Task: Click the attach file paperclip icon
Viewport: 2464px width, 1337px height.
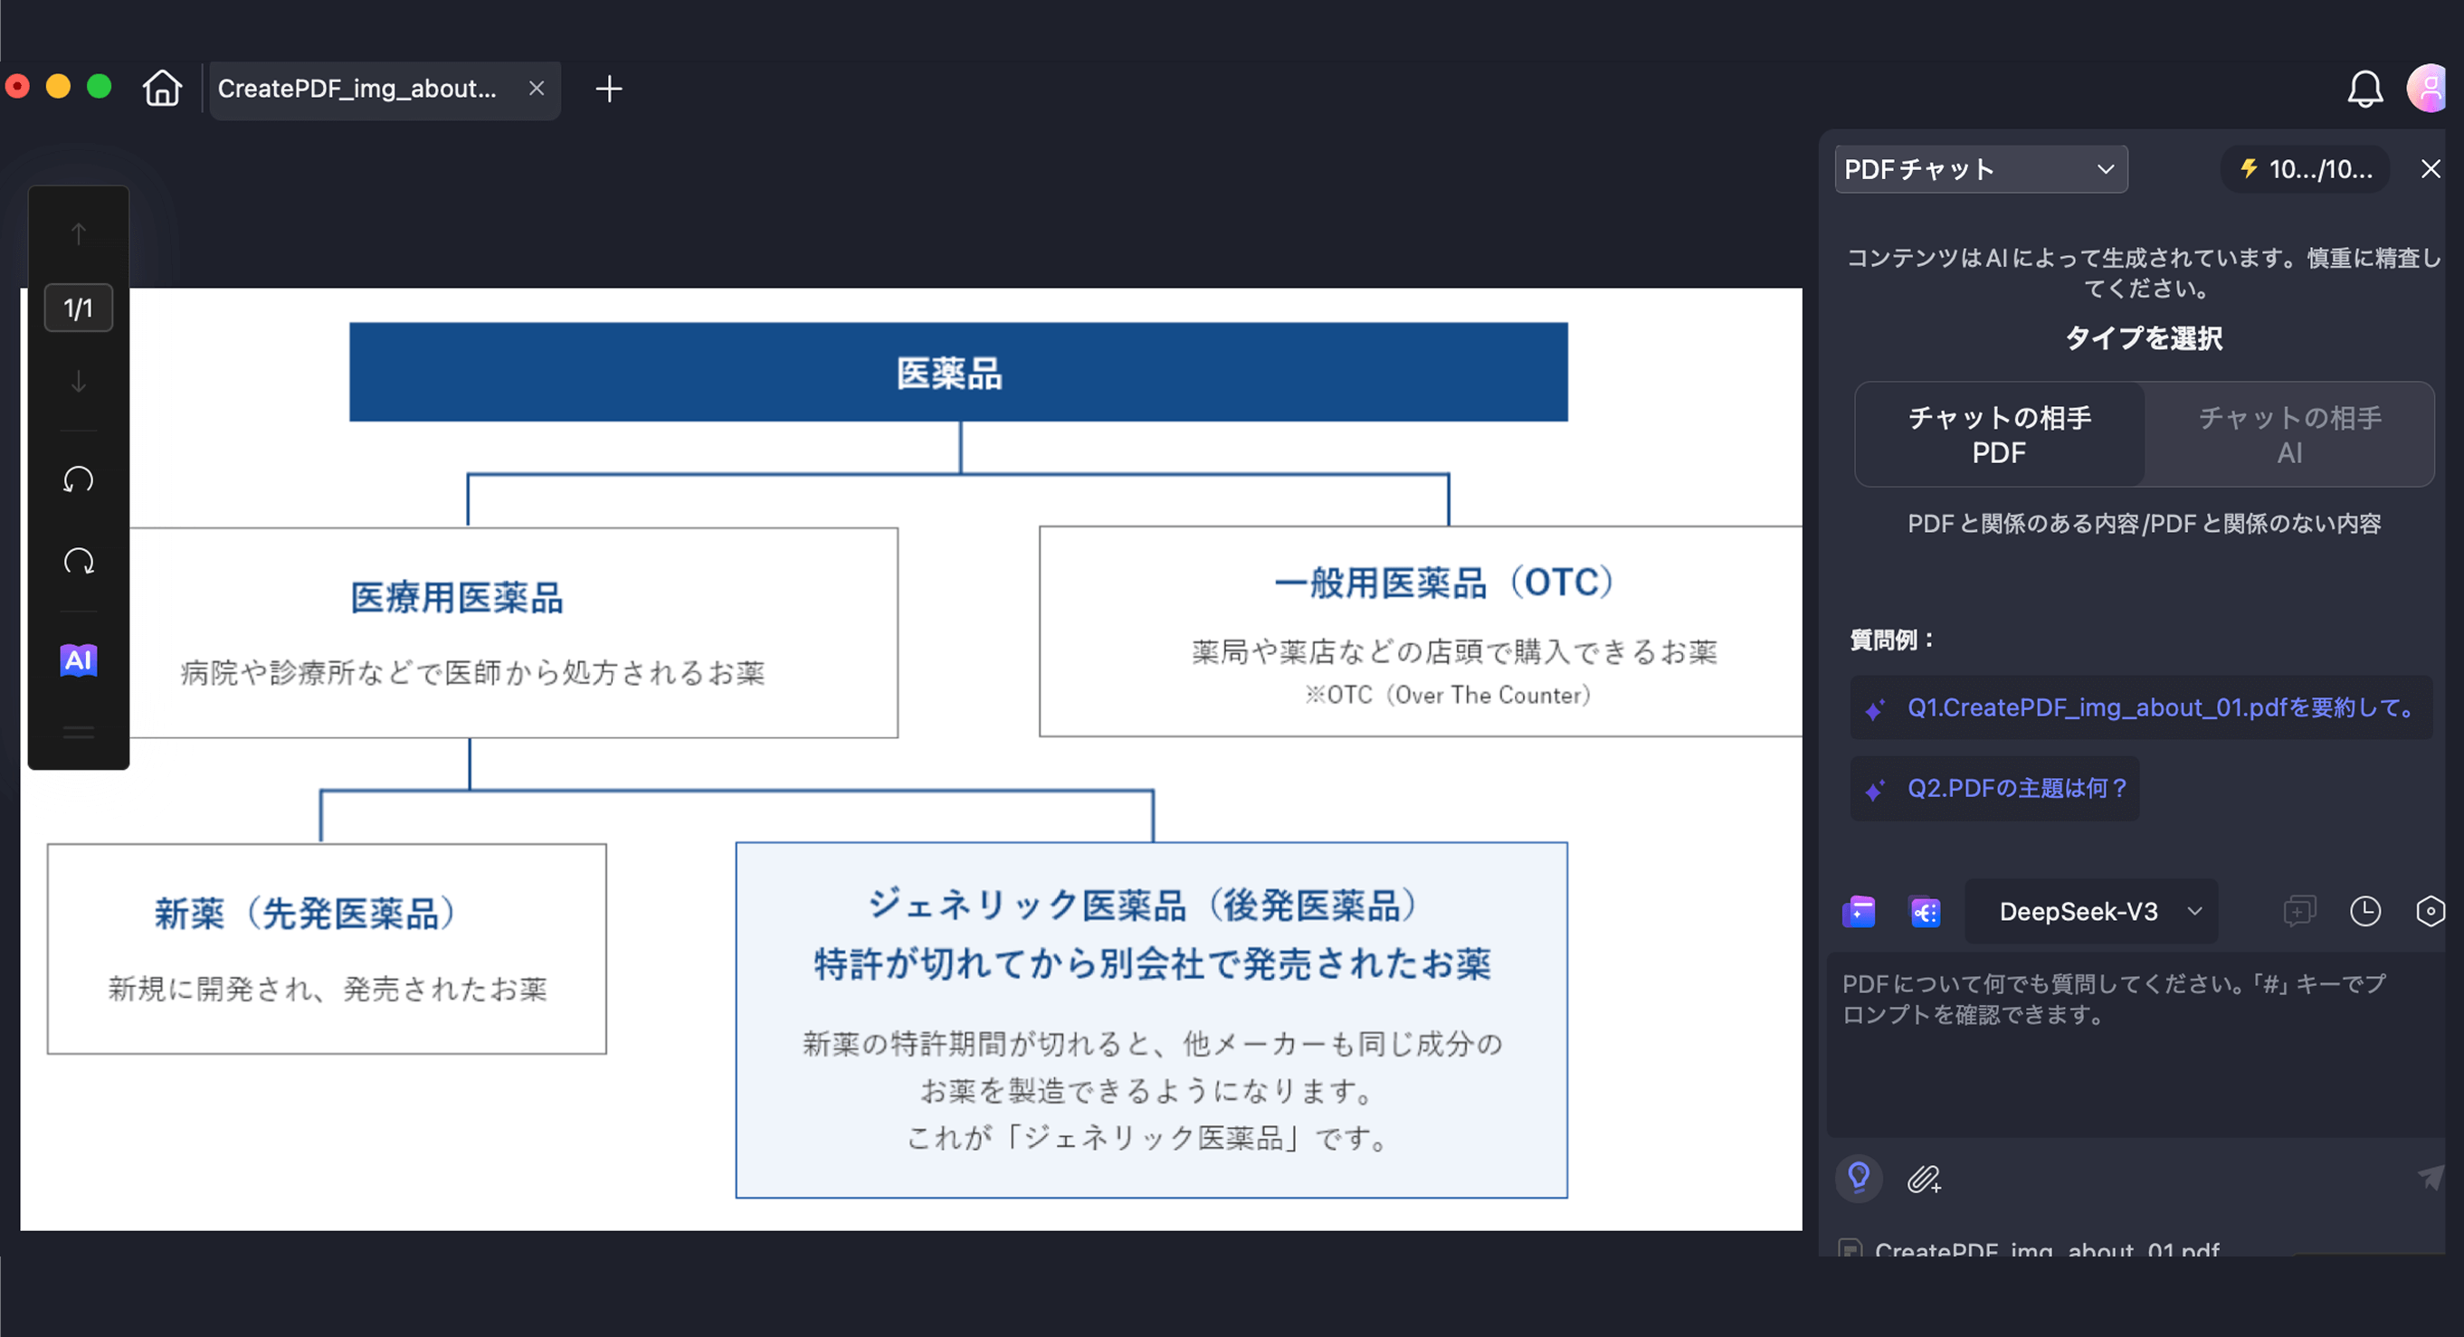Action: click(x=1924, y=1179)
